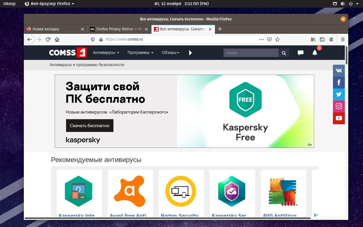Image resolution: width=363 pixels, height=227 pixels.
Task: Open the notifications bell with badge
Action: tap(315, 53)
